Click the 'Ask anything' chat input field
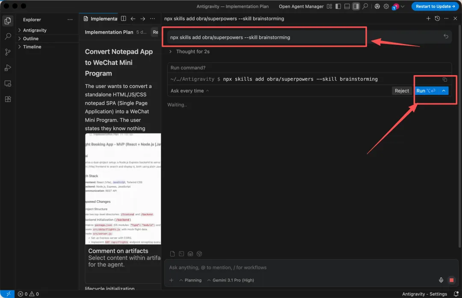The height and width of the screenshot is (298, 462). click(311, 267)
